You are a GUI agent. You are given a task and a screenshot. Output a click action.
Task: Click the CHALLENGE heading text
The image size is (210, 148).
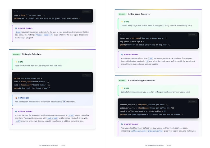[24, 98]
